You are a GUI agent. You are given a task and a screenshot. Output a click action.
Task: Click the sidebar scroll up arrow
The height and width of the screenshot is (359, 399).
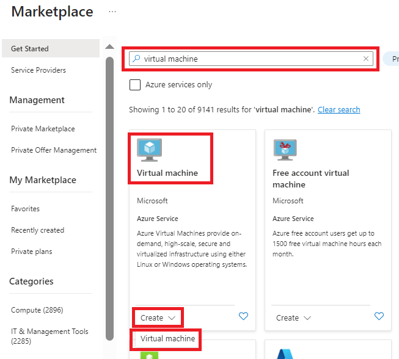(109, 46)
